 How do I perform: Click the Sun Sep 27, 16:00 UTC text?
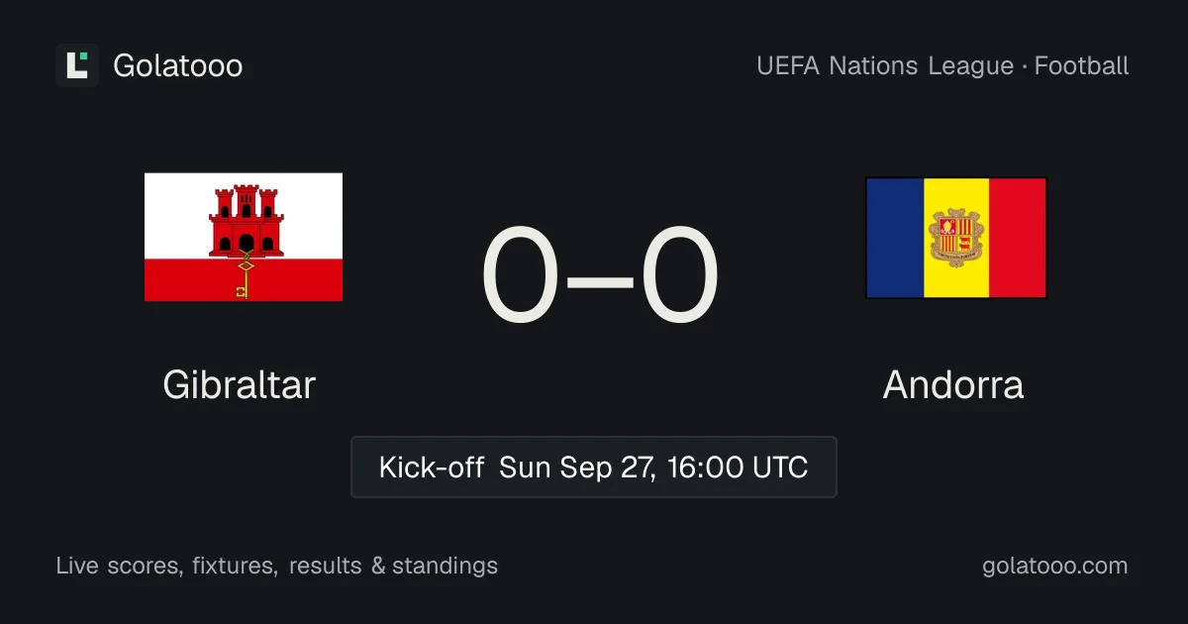(653, 467)
